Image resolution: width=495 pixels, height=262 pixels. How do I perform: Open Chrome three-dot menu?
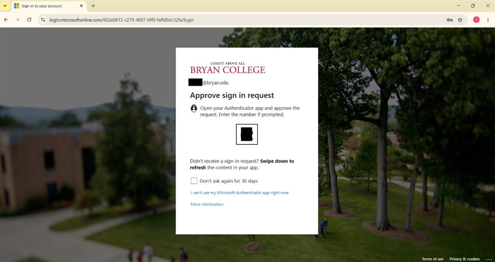[x=488, y=20]
